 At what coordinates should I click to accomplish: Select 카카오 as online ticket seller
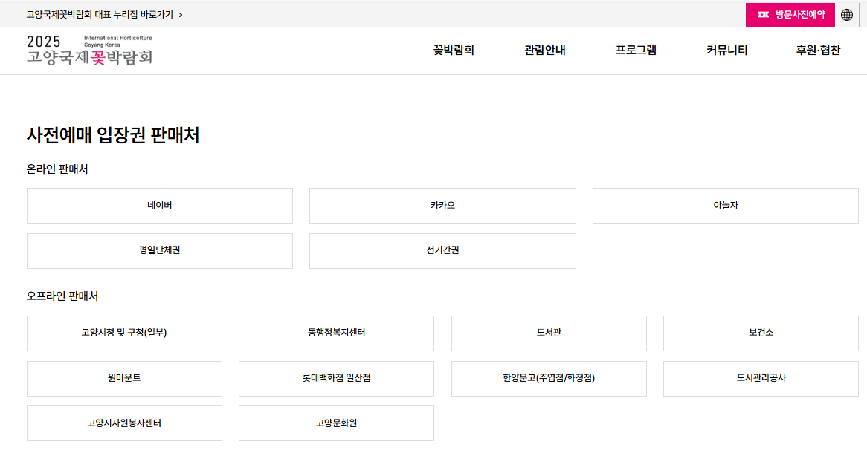pyautogui.click(x=442, y=206)
